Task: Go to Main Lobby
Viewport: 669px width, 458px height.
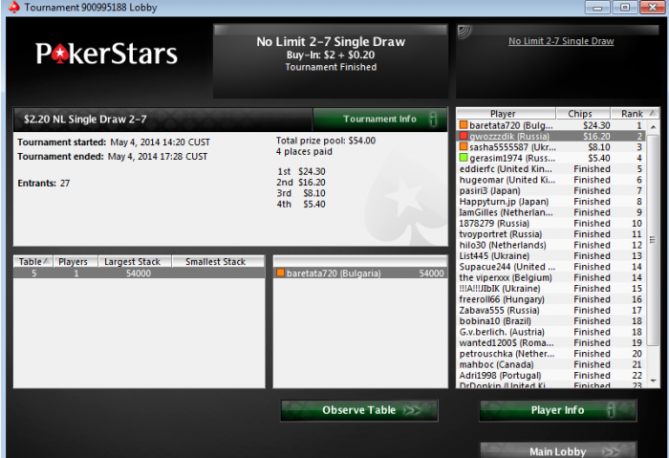Action: (x=558, y=450)
